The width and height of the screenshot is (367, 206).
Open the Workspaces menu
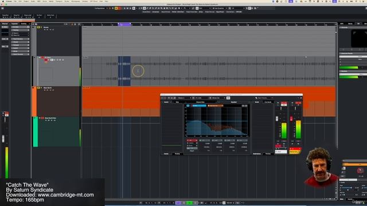coord(76,1)
